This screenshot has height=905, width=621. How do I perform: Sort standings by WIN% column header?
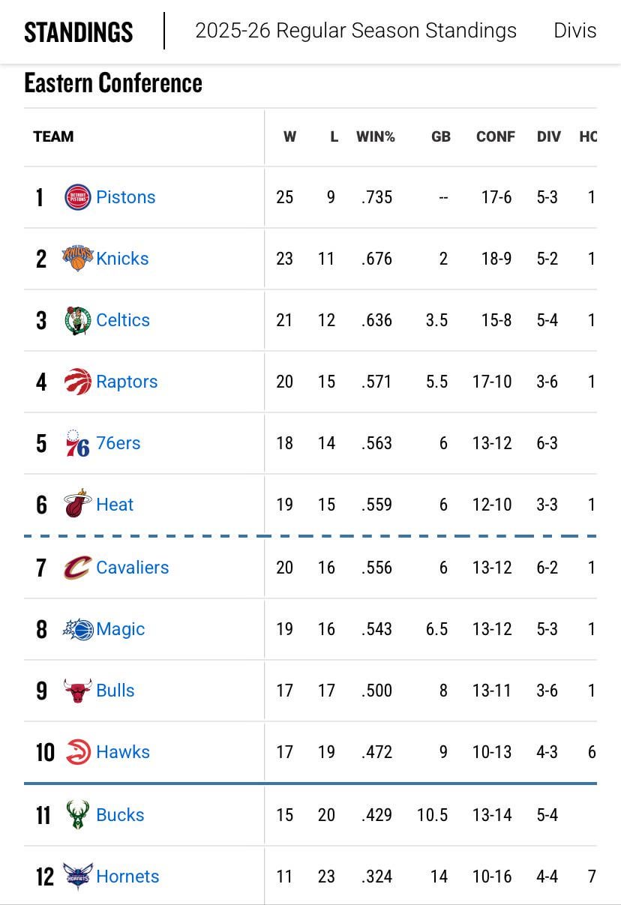pyautogui.click(x=375, y=136)
